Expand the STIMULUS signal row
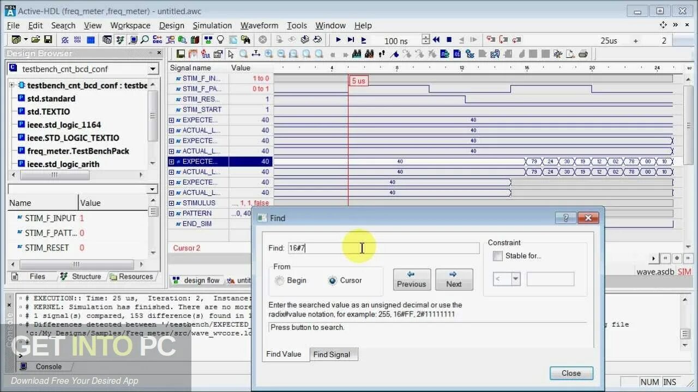Viewport: 698px width, 392px height. pos(171,203)
